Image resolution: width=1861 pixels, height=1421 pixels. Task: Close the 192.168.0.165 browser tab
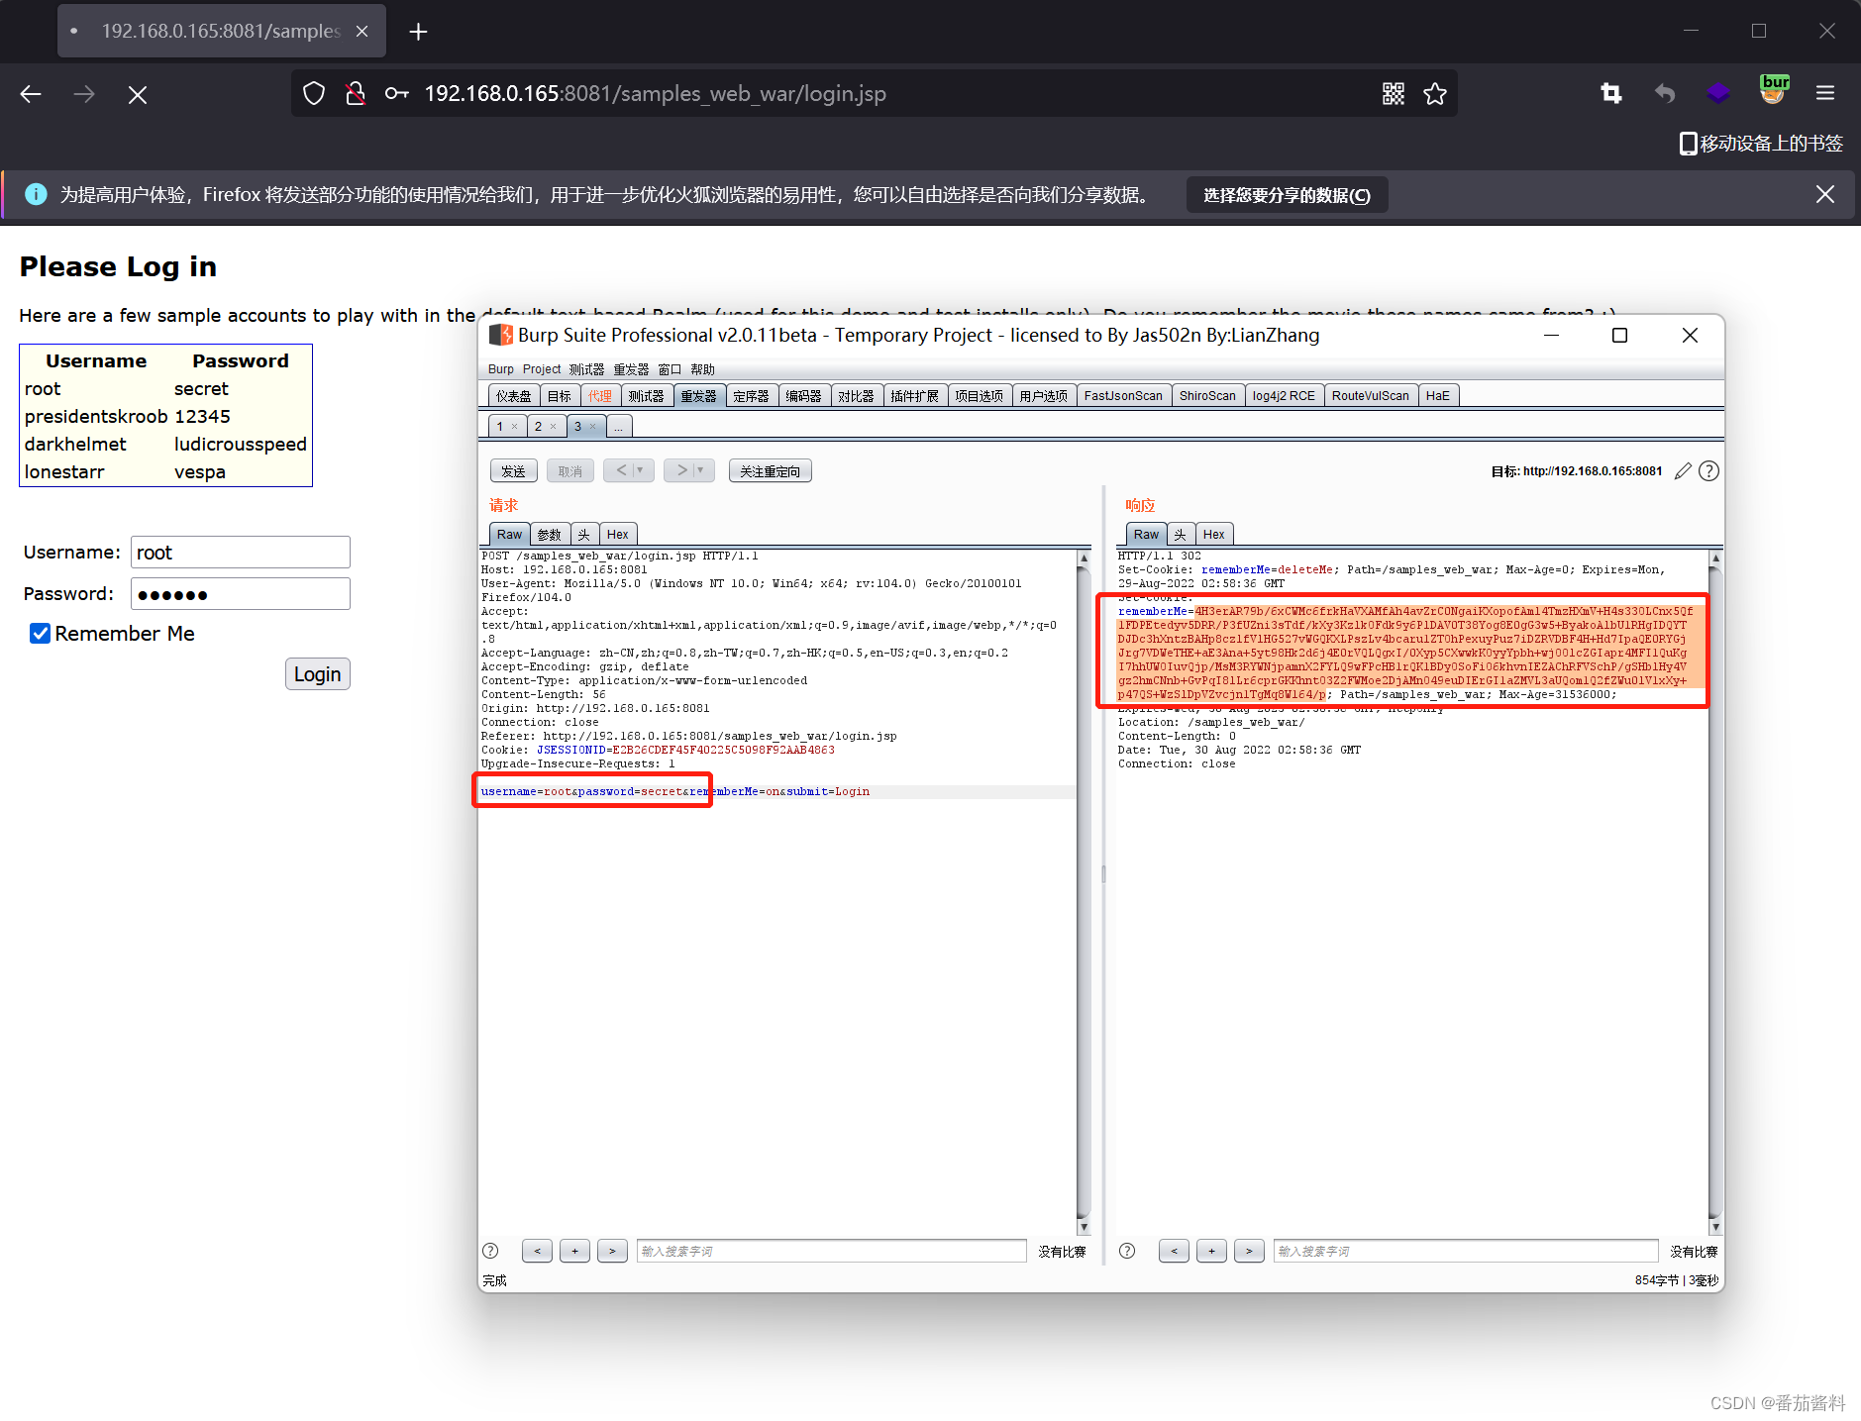point(362,32)
